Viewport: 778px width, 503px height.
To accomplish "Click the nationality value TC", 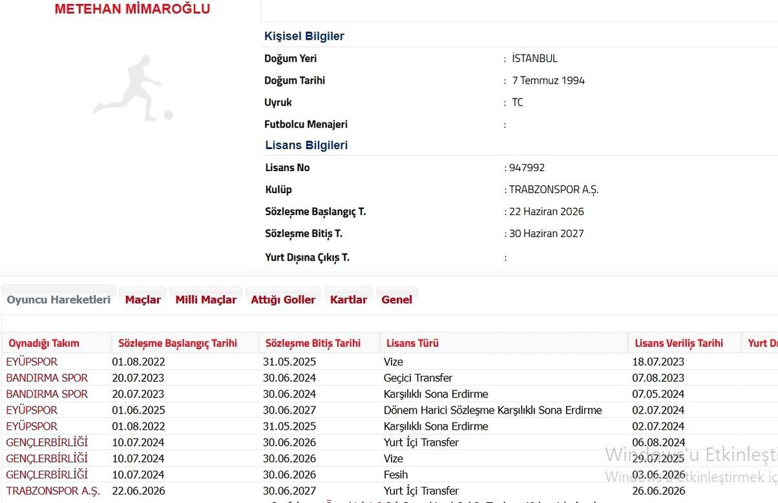I will click(x=517, y=102).
